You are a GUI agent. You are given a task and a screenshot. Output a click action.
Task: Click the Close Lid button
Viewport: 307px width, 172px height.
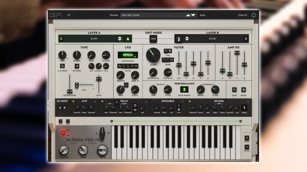pos(243,15)
